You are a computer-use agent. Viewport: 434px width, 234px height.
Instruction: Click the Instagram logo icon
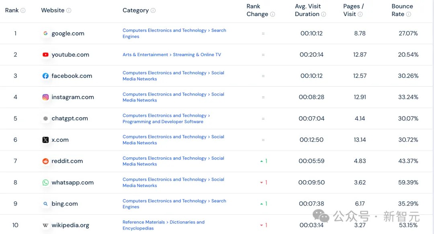coord(45,97)
